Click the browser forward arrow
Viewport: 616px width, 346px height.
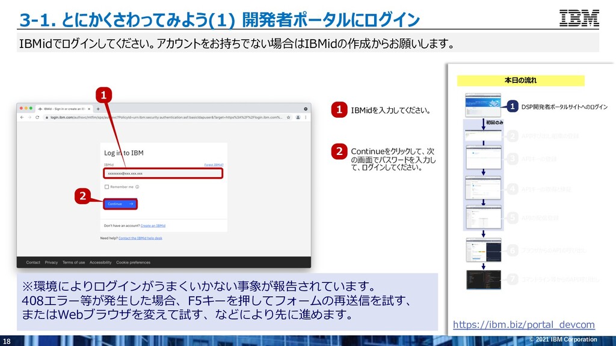29,117
